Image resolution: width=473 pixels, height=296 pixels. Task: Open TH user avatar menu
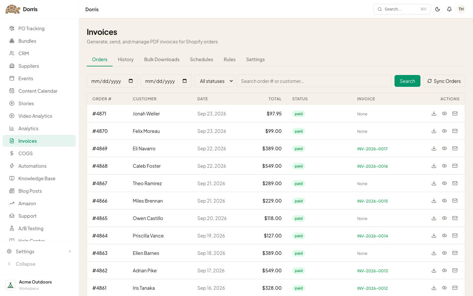(461, 9)
